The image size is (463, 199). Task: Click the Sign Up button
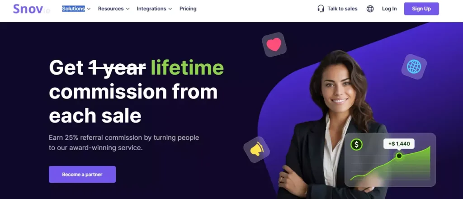coord(421,9)
